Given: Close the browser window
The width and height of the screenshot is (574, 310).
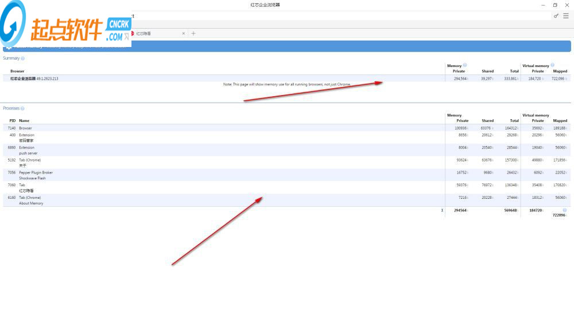Looking at the screenshot, I should 567,5.
